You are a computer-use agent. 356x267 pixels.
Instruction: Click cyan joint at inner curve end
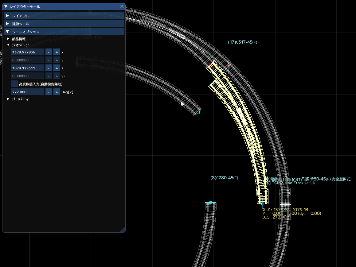[198, 113]
